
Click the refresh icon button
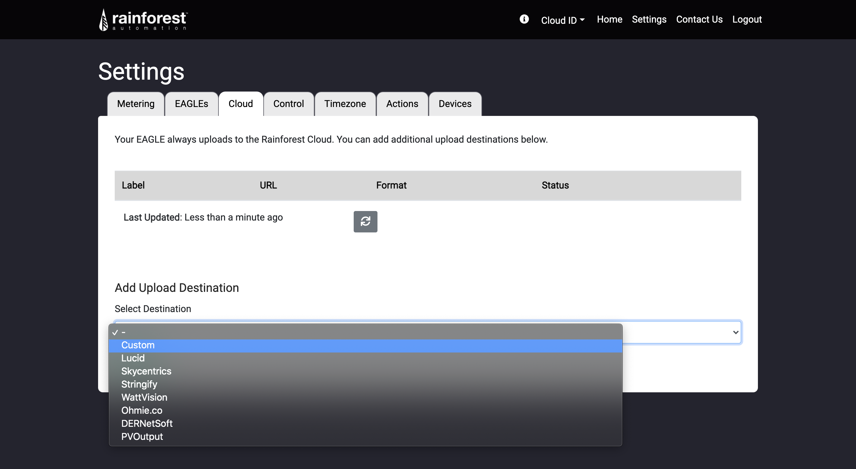pyautogui.click(x=365, y=221)
